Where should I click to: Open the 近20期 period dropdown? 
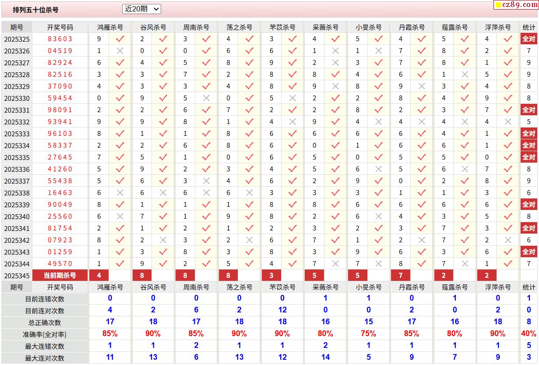pyautogui.click(x=141, y=9)
